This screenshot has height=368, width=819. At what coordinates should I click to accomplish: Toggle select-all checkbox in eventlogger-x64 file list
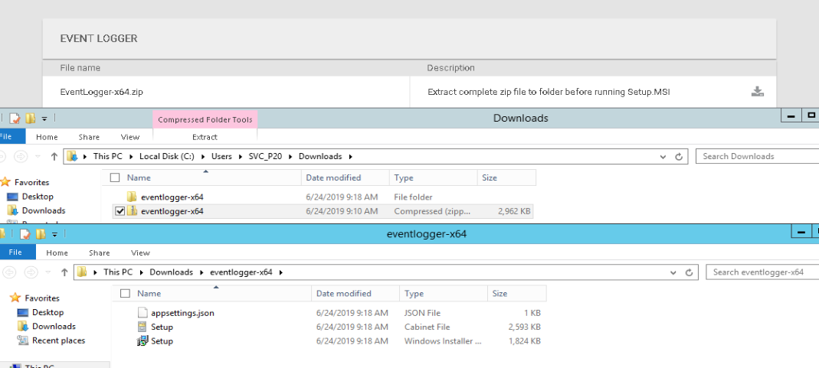(x=126, y=294)
